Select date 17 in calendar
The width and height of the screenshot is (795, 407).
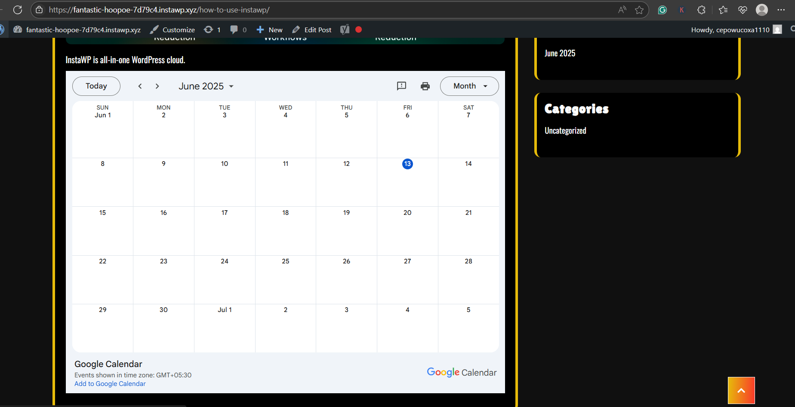tap(225, 213)
